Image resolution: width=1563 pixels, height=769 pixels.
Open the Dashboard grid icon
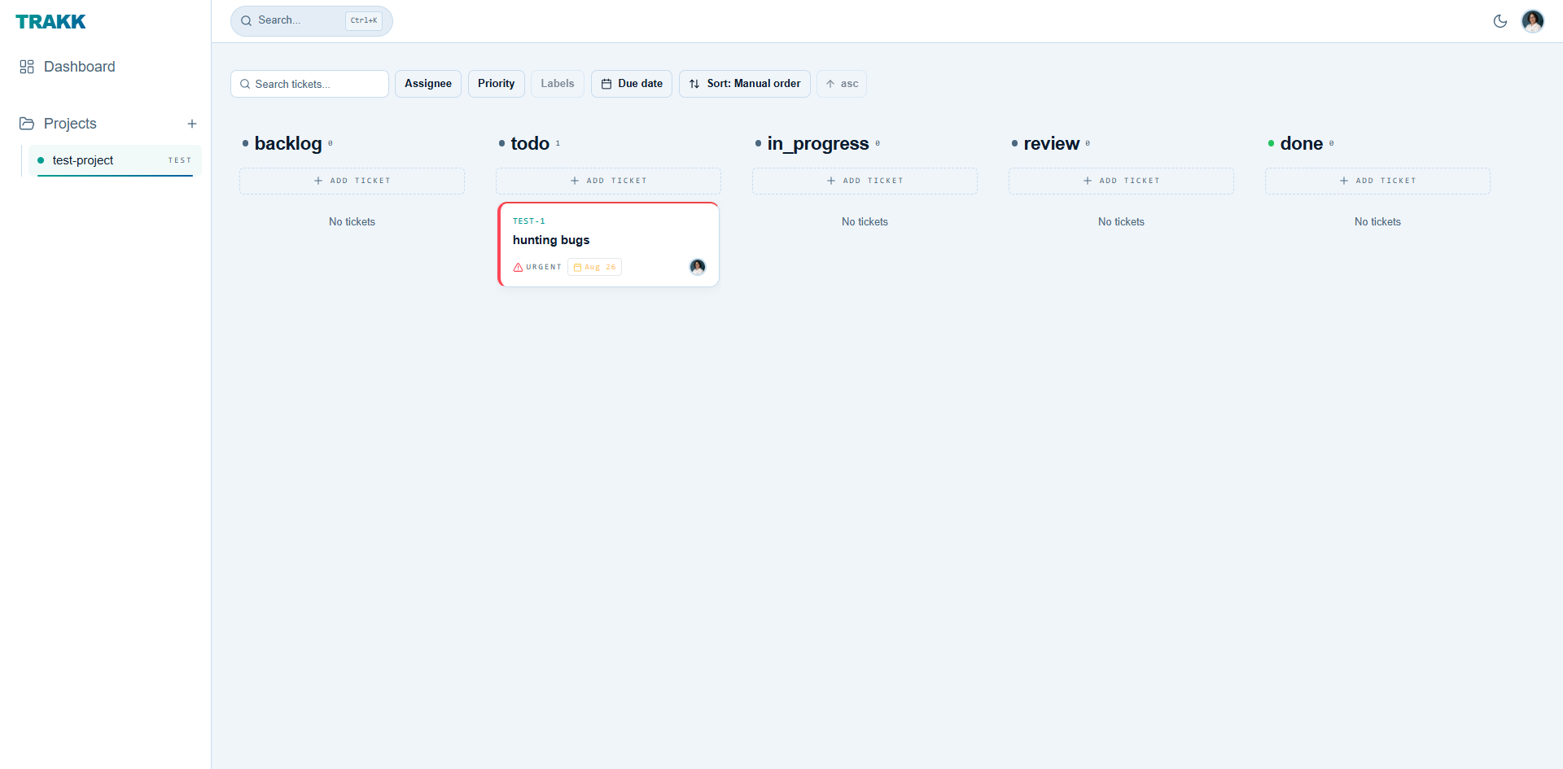tap(27, 67)
